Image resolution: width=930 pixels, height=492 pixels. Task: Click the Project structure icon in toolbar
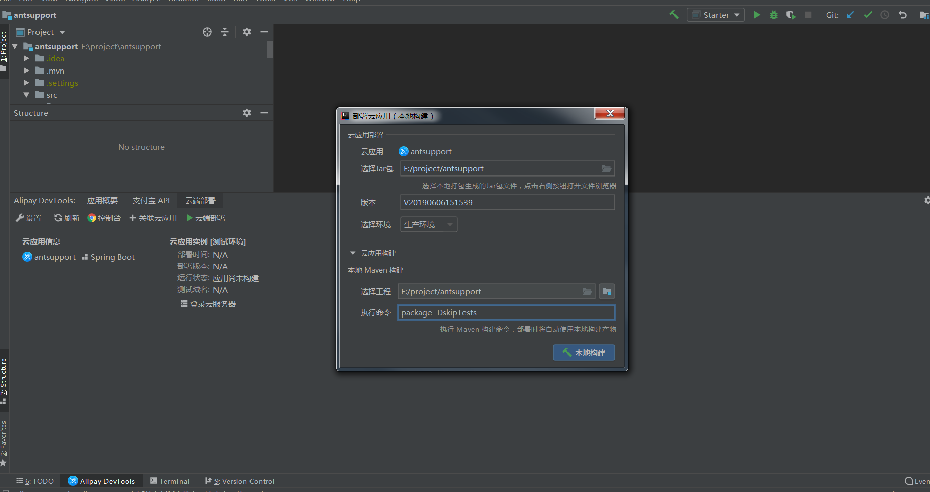tap(924, 15)
